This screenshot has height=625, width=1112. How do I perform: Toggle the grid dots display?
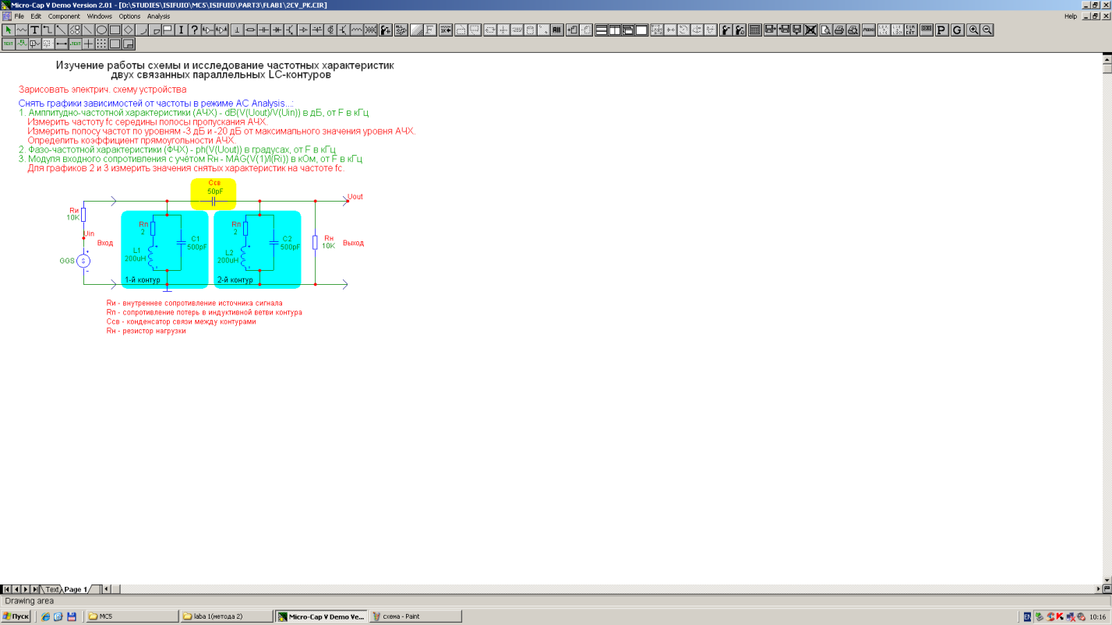101,44
